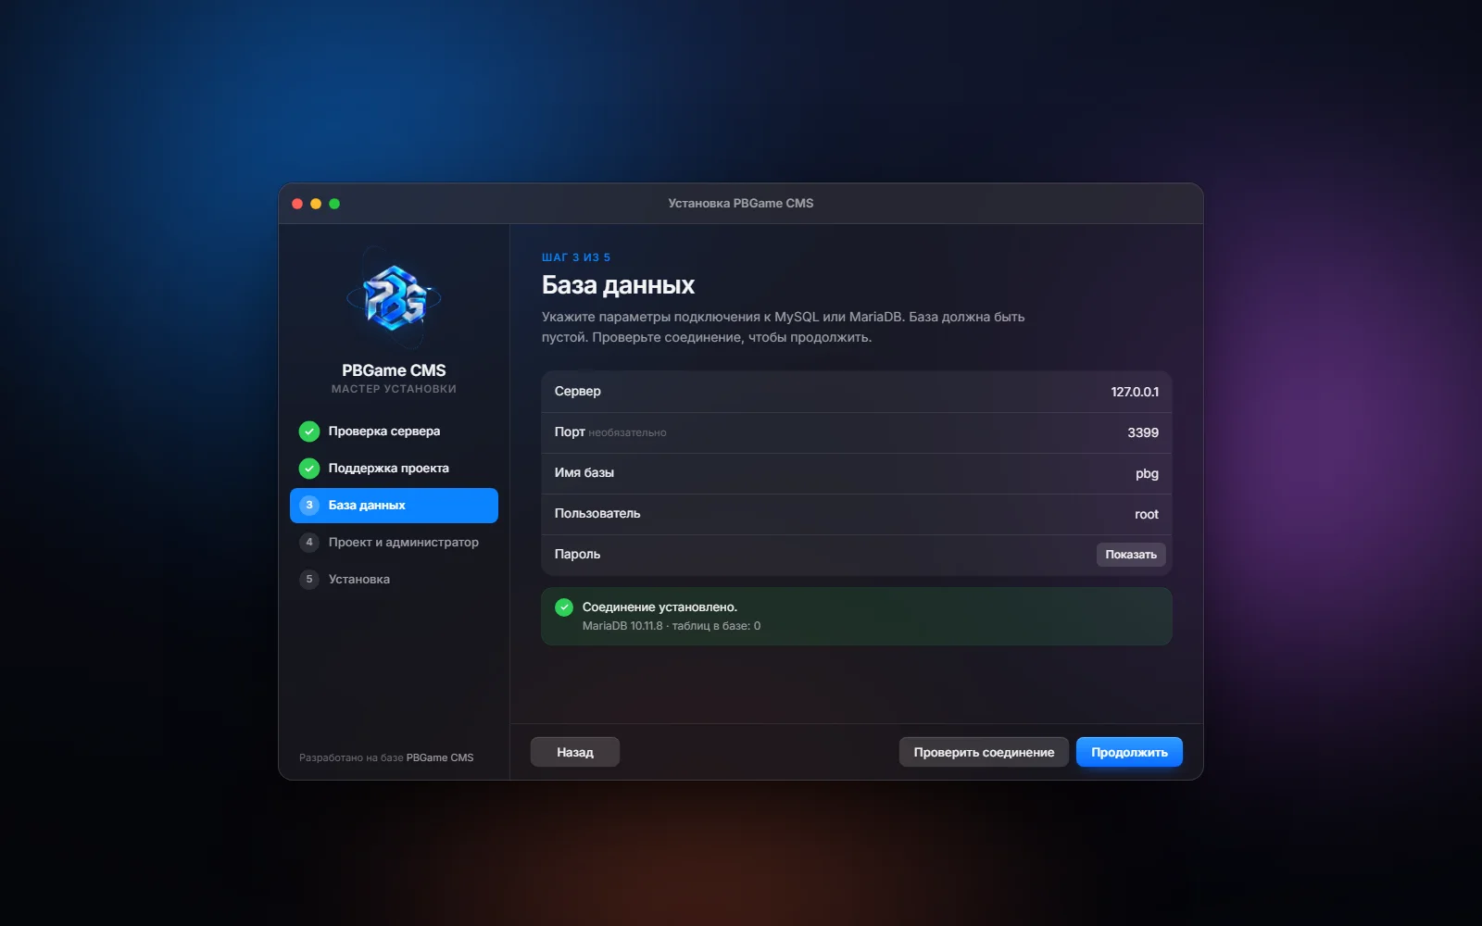Click the connection success checkmark icon
This screenshot has height=926, width=1482.
tap(564, 607)
